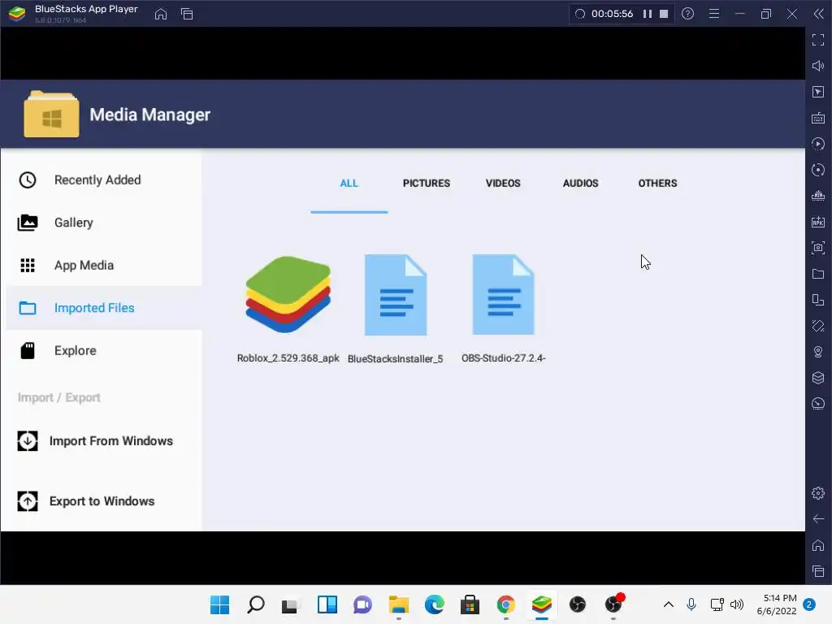
Task: Click the Import From Windows download icon
Action: 28,441
